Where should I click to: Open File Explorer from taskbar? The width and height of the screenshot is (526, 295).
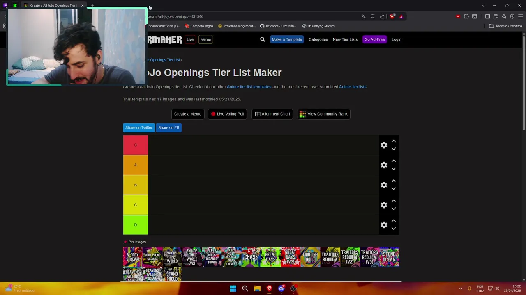pyautogui.click(x=257, y=288)
